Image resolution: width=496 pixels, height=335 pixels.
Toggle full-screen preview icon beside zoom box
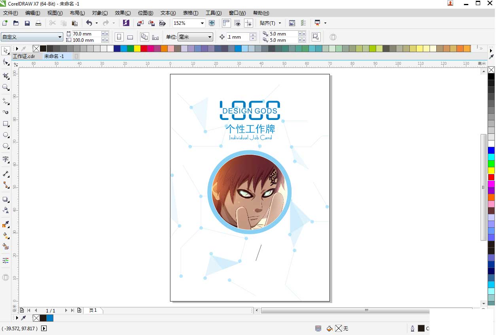[x=212, y=23]
